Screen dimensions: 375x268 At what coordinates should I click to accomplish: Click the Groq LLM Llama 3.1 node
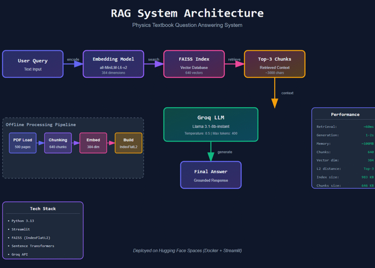(x=211, y=124)
